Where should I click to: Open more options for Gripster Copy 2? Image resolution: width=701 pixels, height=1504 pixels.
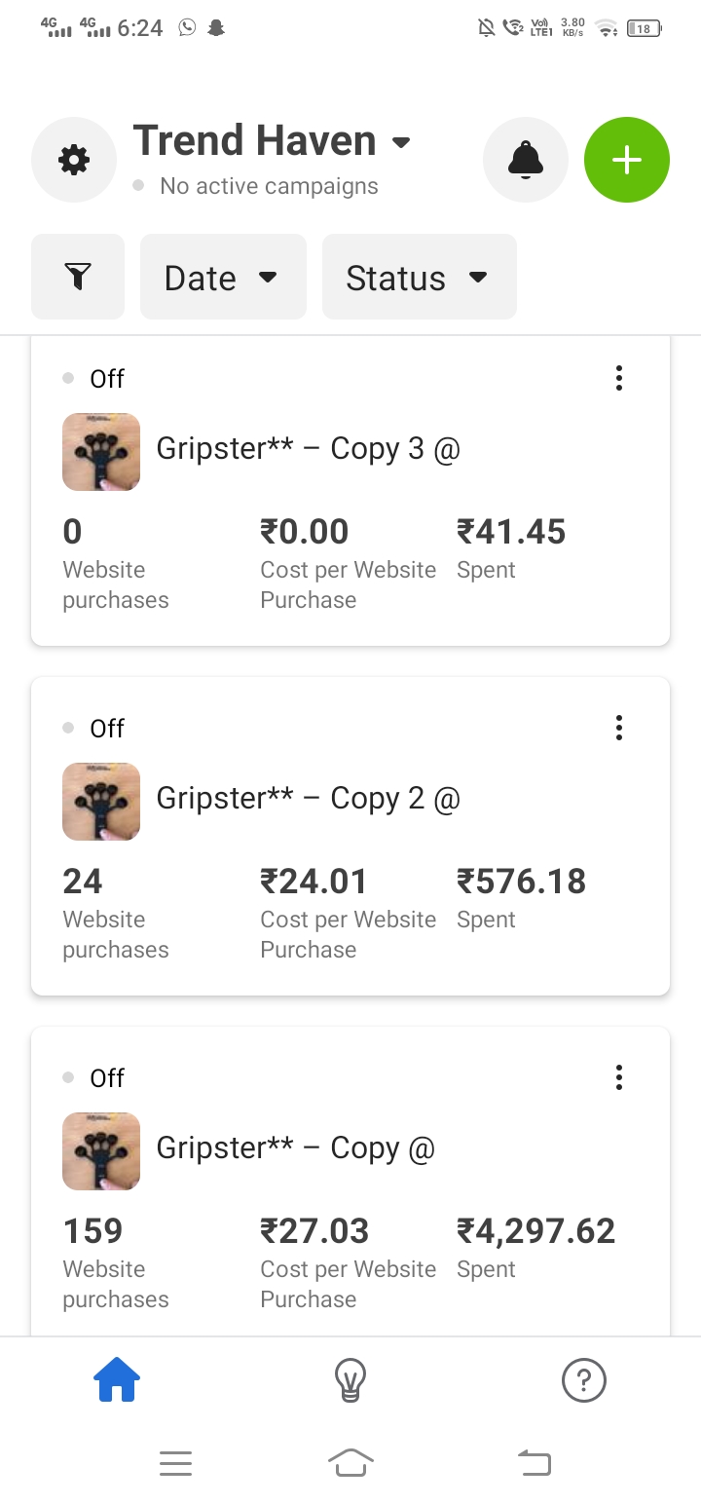tap(618, 728)
